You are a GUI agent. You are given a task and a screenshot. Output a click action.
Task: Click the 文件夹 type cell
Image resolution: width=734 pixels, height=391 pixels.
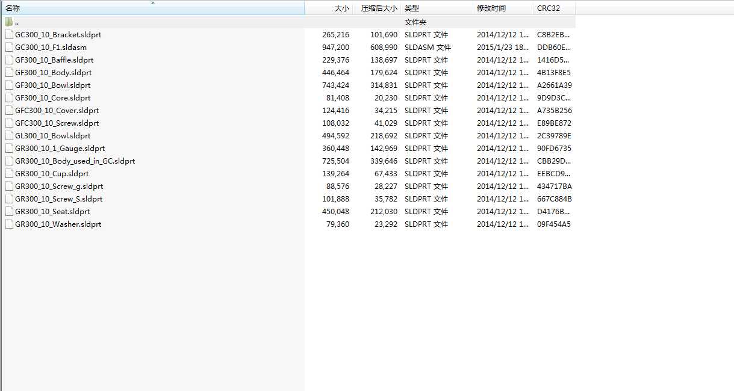click(x=415, y=22)
